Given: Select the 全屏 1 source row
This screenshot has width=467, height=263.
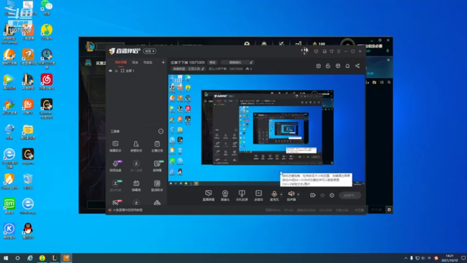Looking at the screenshot, I should tap(137, 71).
